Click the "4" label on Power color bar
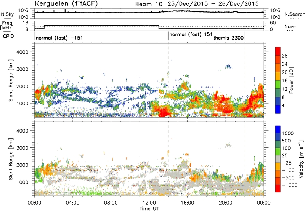 [x=284, y=105]
